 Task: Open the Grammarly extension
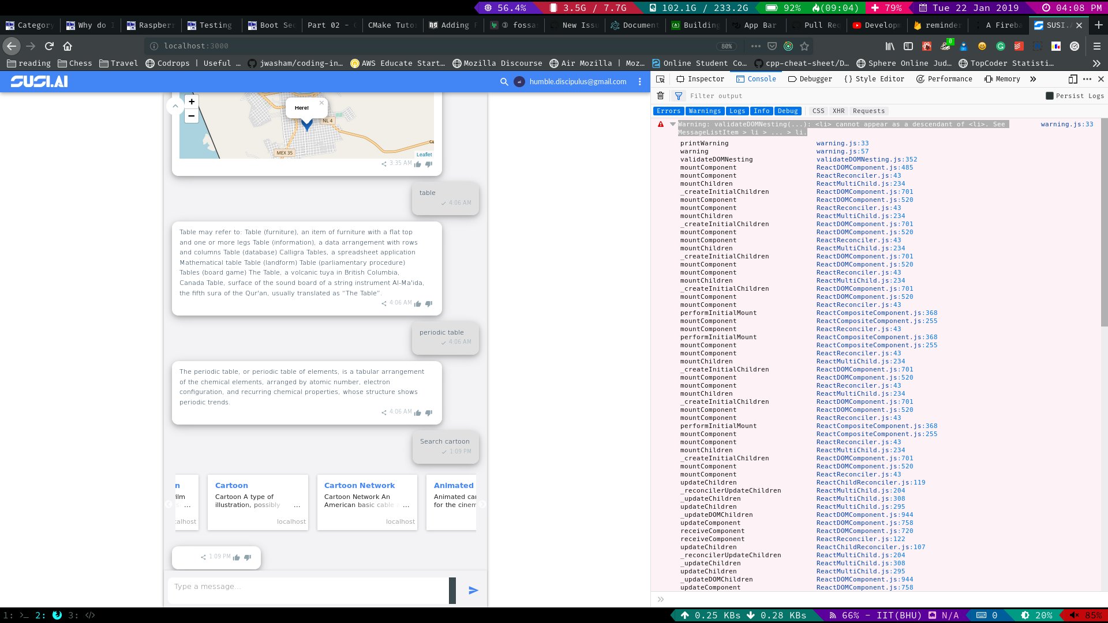1001,46
